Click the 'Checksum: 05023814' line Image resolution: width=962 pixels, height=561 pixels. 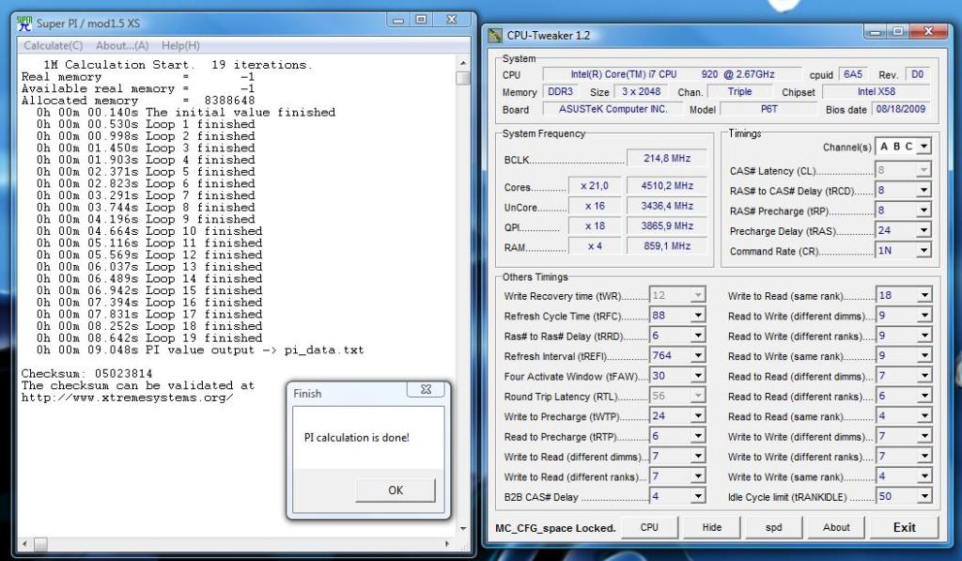86,373
